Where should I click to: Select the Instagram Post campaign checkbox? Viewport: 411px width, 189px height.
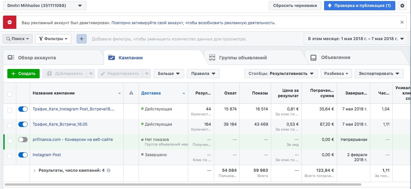pos(10,156)
